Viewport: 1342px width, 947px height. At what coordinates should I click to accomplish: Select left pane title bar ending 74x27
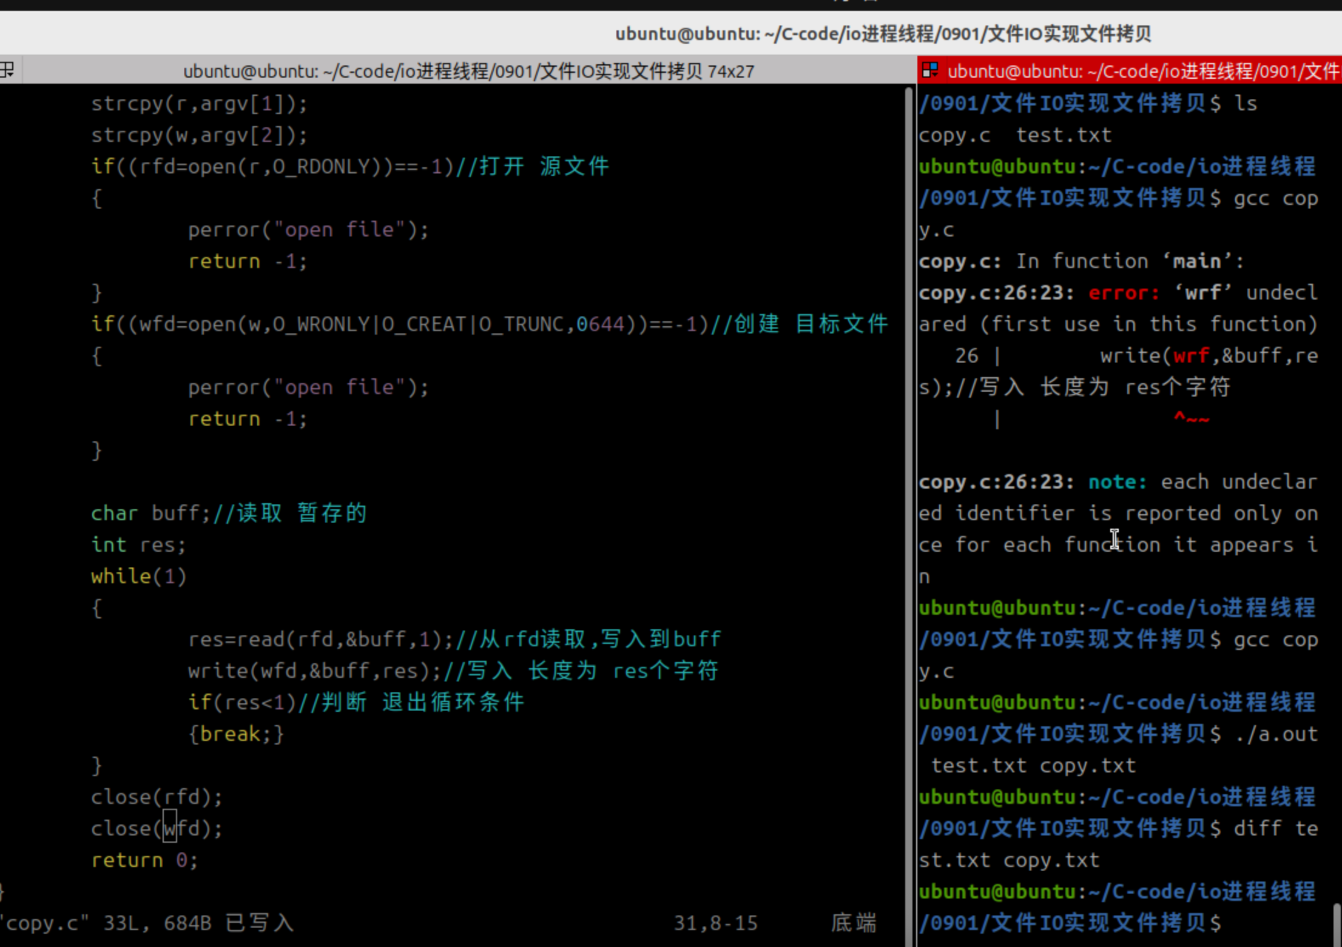click(468, 72)
